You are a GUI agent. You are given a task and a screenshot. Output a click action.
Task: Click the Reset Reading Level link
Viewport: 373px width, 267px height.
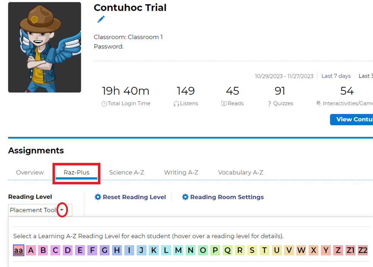(x=134, y=197)
